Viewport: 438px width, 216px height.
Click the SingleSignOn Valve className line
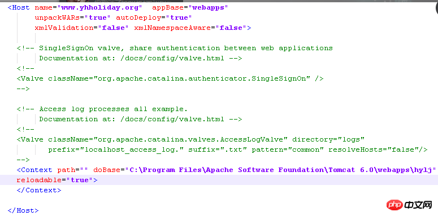pos(170,78)
